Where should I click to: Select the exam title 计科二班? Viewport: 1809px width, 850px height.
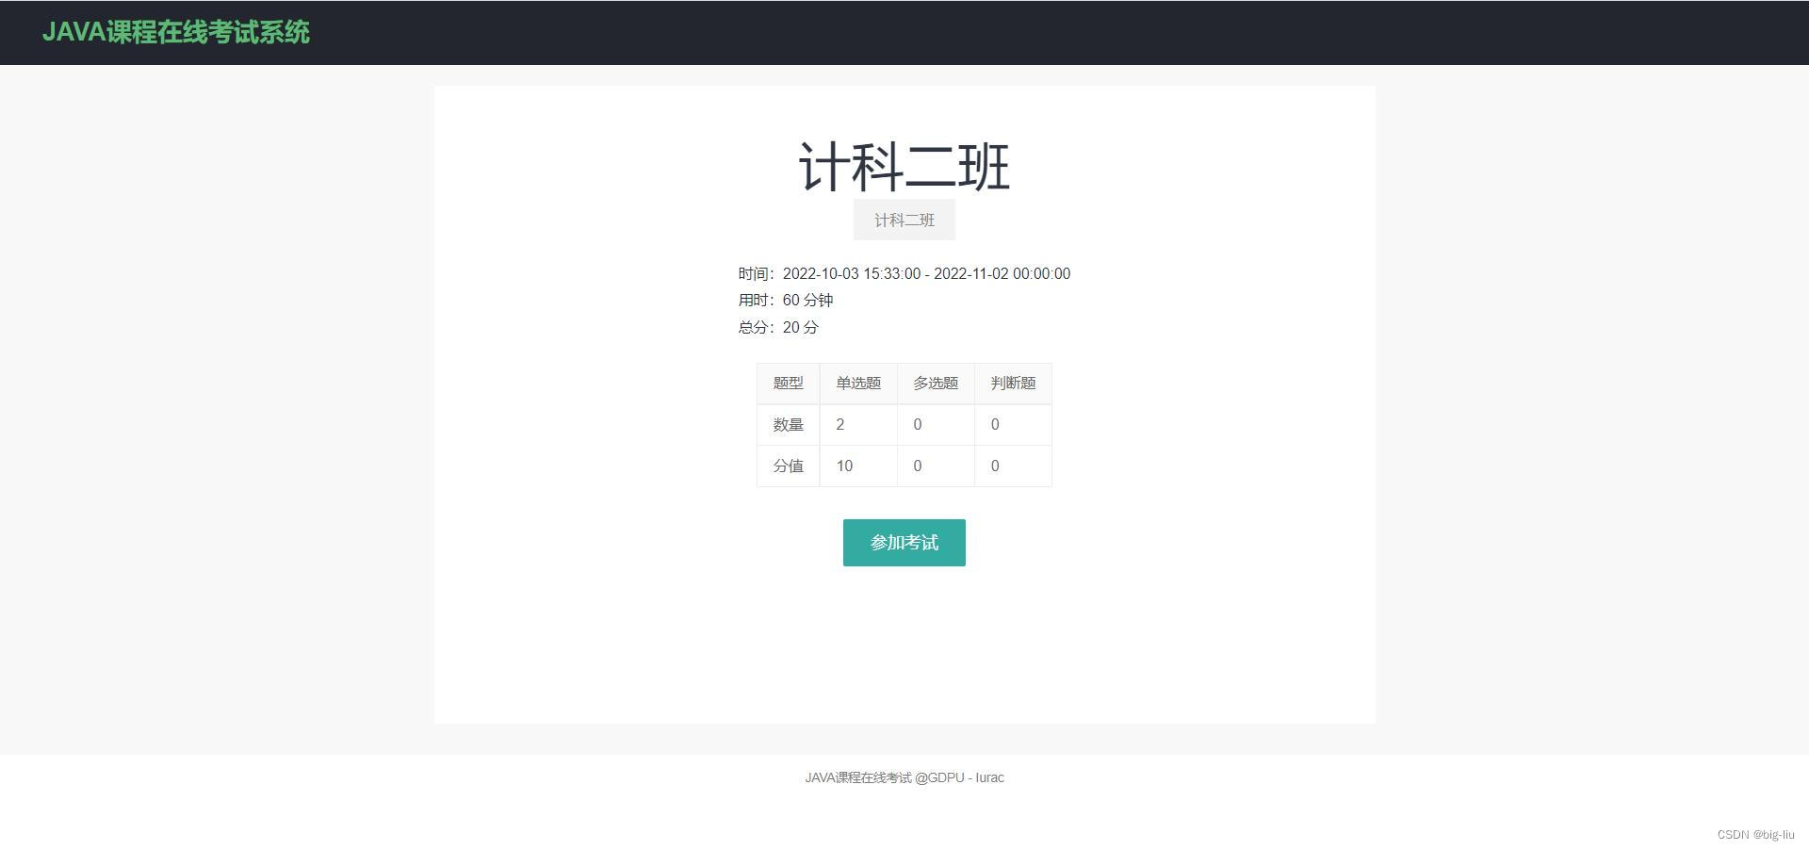904,165
